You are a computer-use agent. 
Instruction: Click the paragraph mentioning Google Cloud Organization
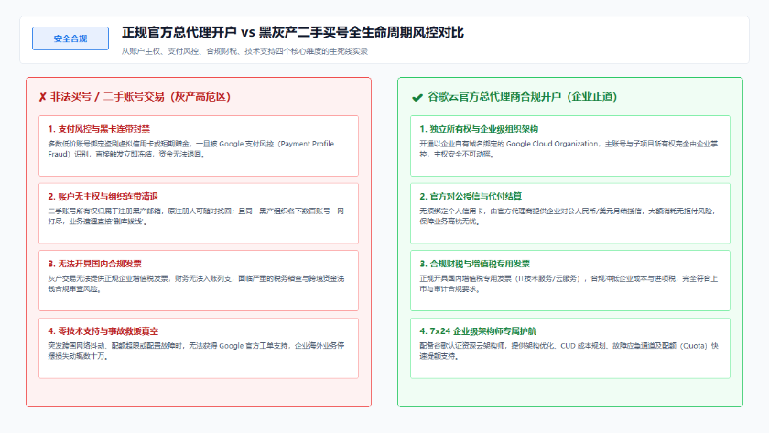tap(569, 149)
